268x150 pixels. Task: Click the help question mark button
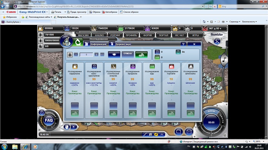(183, 44)
